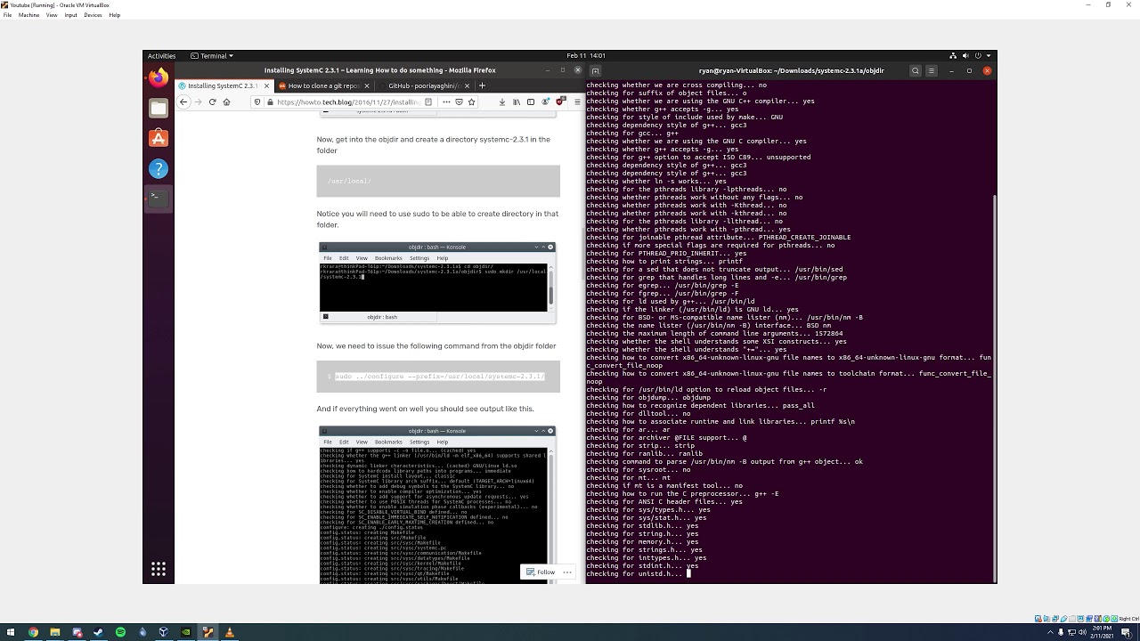Open the clock showing Feb 11 14:01
Screen dimensions: 1140x641
pos(586,55)
